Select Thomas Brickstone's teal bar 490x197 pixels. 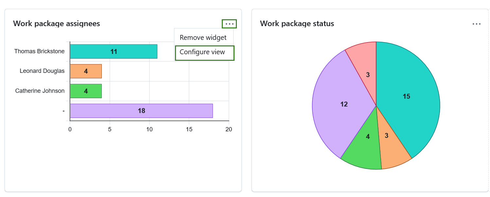(x=113, y=51)
